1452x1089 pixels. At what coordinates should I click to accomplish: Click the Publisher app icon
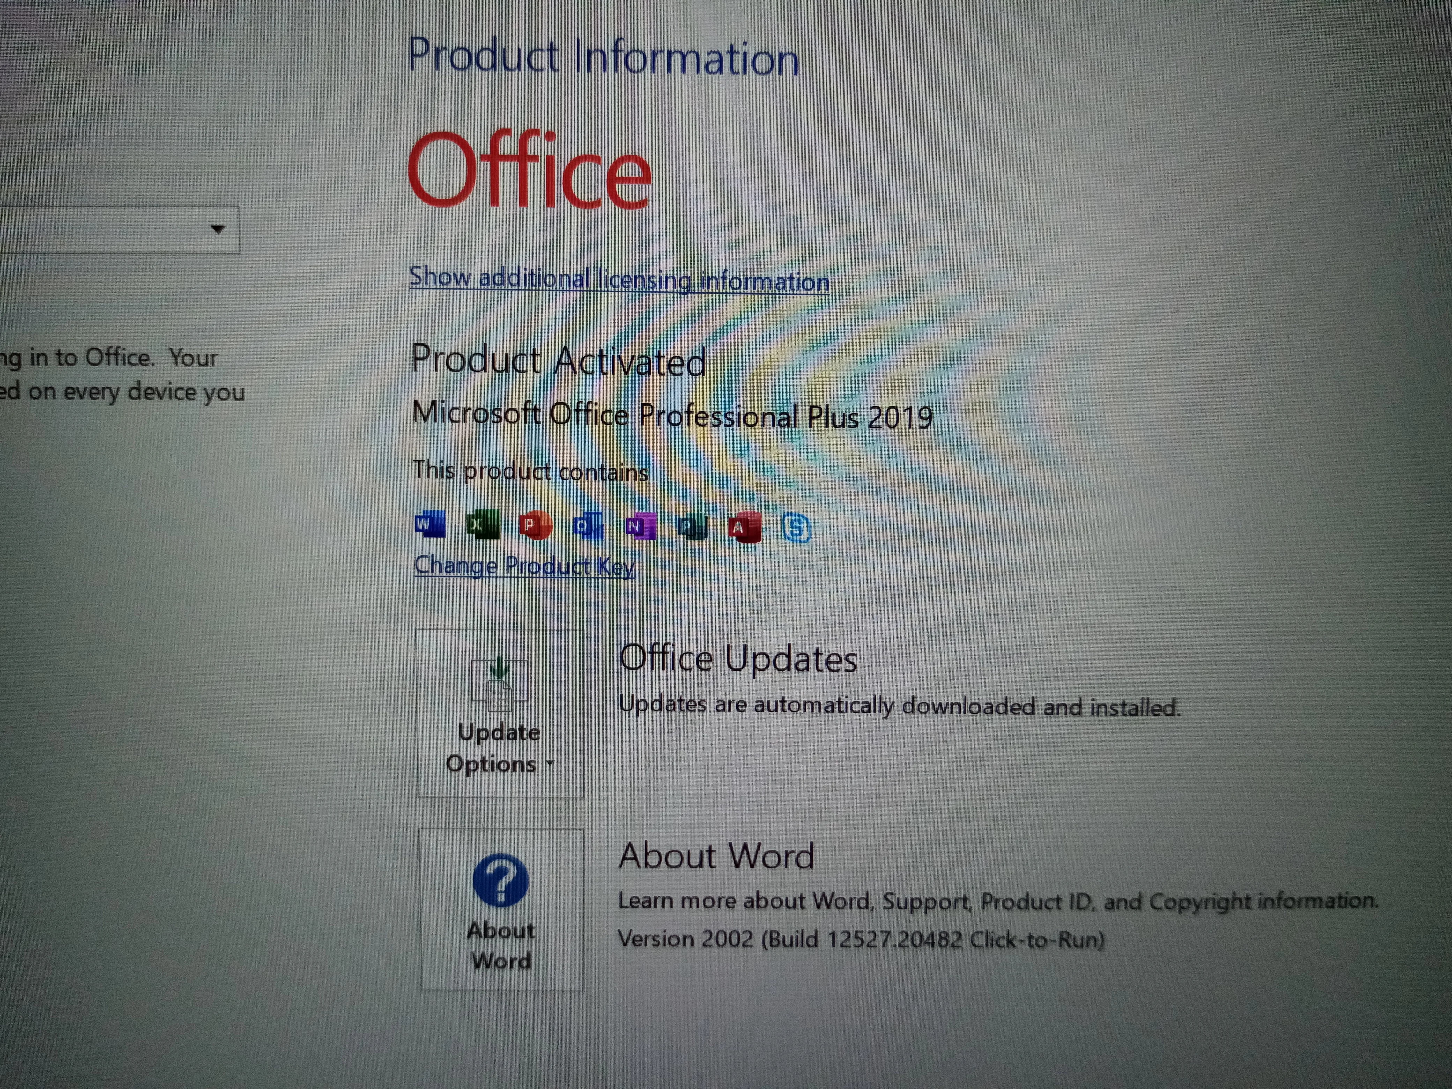(x=692, y=526)
